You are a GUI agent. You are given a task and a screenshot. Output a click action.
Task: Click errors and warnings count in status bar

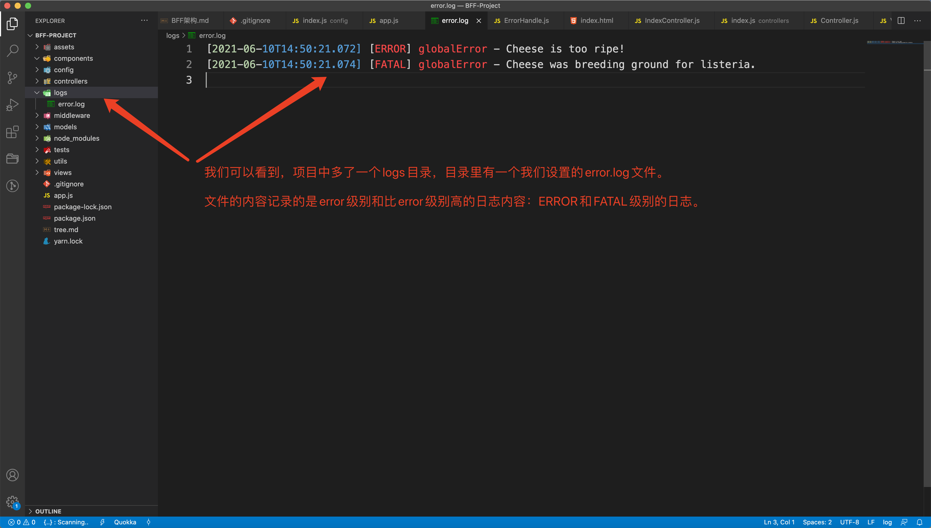point(22,522)
